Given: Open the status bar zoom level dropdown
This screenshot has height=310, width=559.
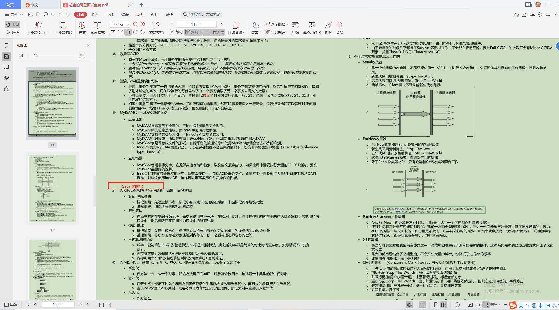Looking at the screenshot, I should click(500, 305).
